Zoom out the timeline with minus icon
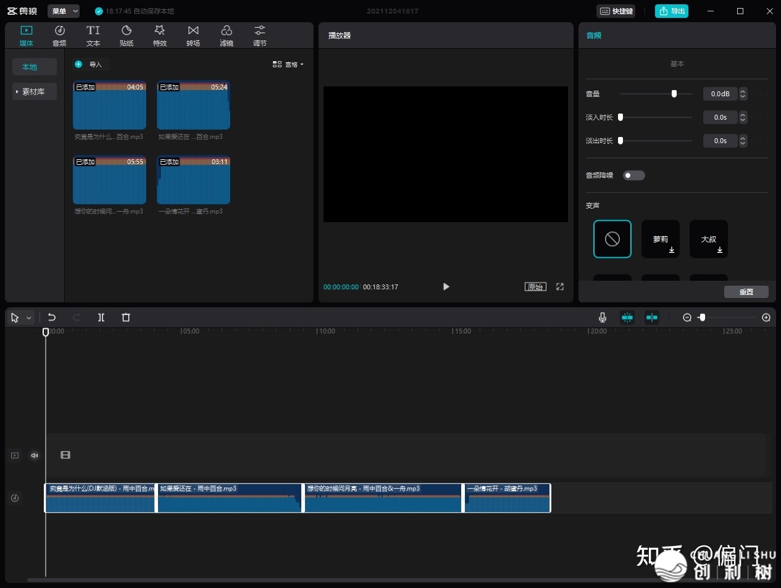Image resolution: width=781 pixels, height=588 pixels. tap(687, 317)
